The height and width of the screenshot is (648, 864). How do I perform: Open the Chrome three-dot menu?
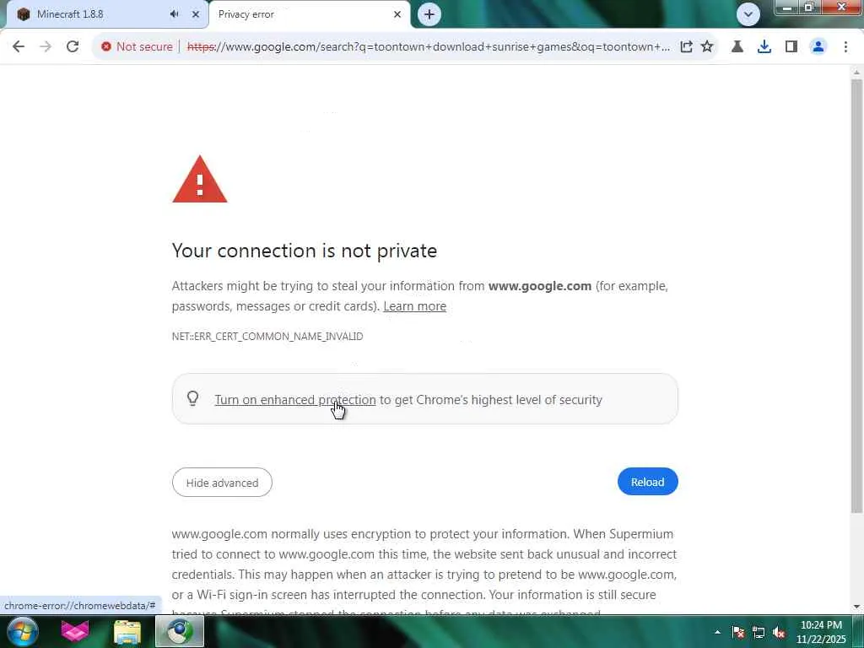coord(845,46)
